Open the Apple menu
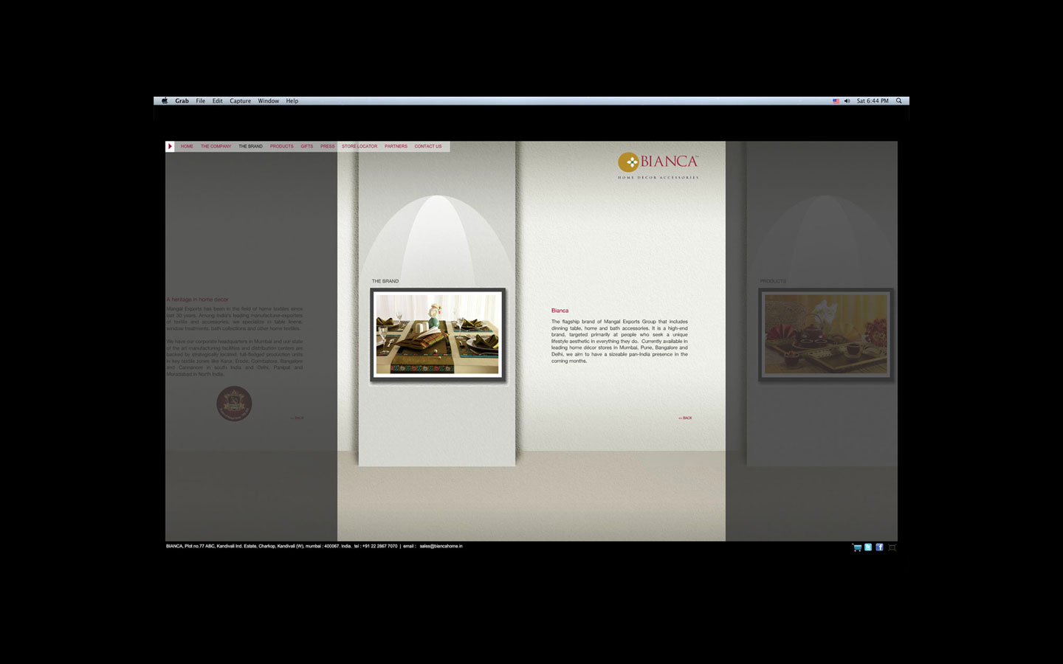Viewport: 1063px width, 664px height. (x=165, y=101)
